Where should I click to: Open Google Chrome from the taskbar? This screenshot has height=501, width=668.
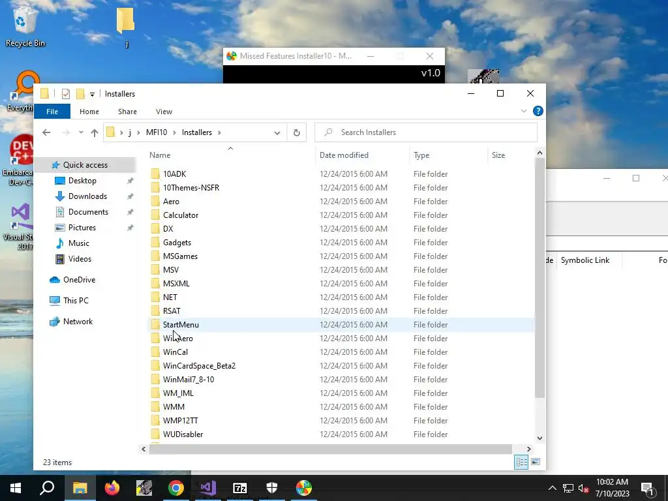pyautogui.click(x=176, y=488)
